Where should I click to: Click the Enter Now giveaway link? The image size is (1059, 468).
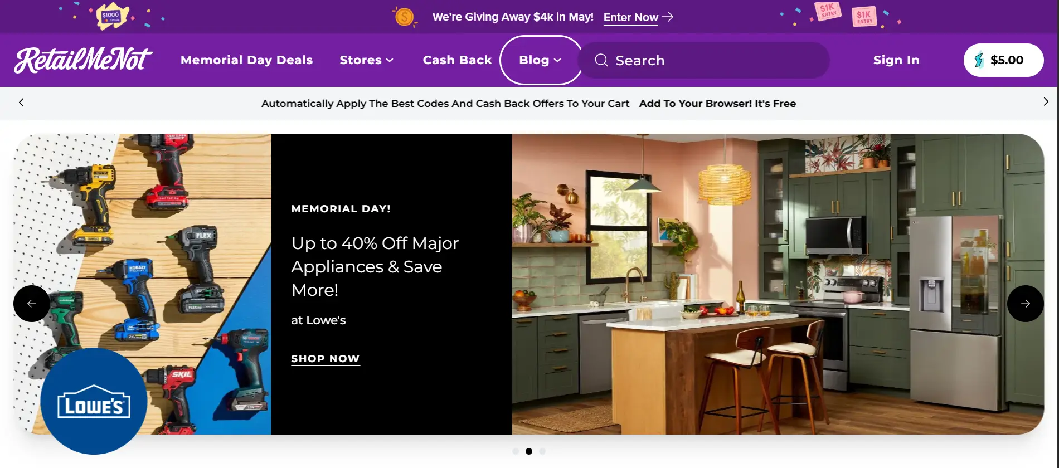[x=630, y=17]
